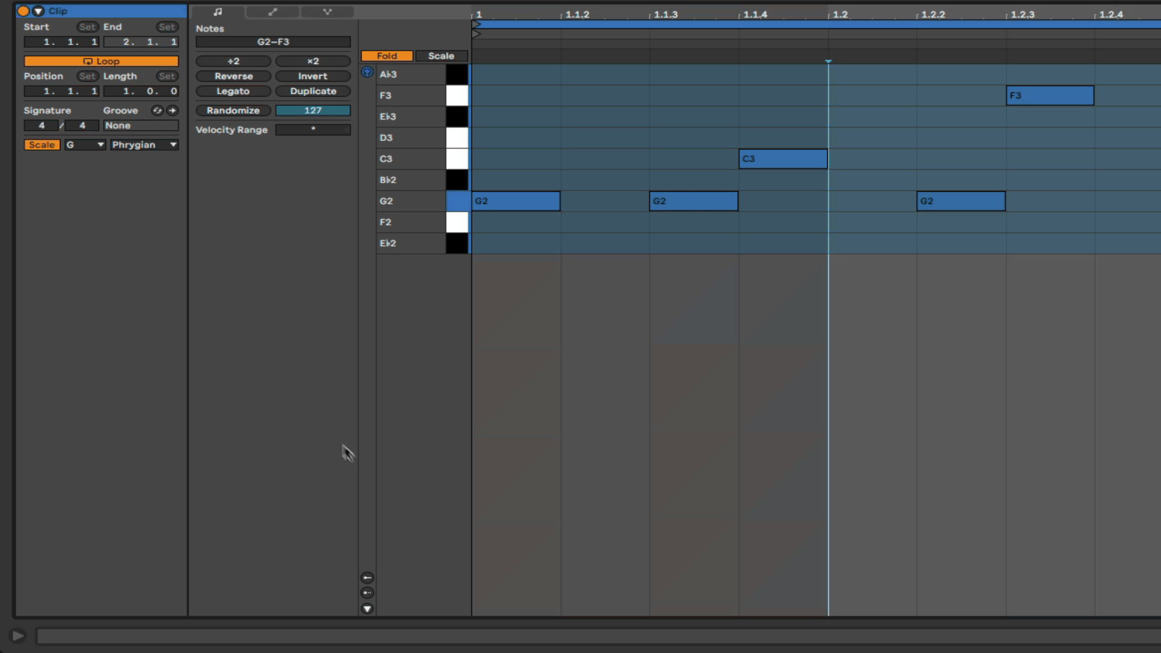Click the Start position value field
The height and width of the screenshot is (653, 1161).
61,42
